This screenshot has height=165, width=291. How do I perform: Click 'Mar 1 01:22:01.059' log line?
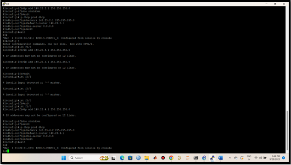pyautogui.click(x=57, y=148)
